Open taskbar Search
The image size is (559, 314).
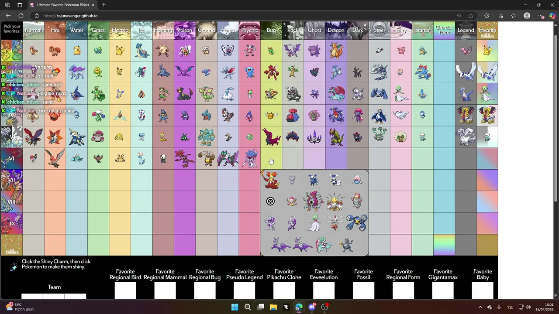[248, 307]
